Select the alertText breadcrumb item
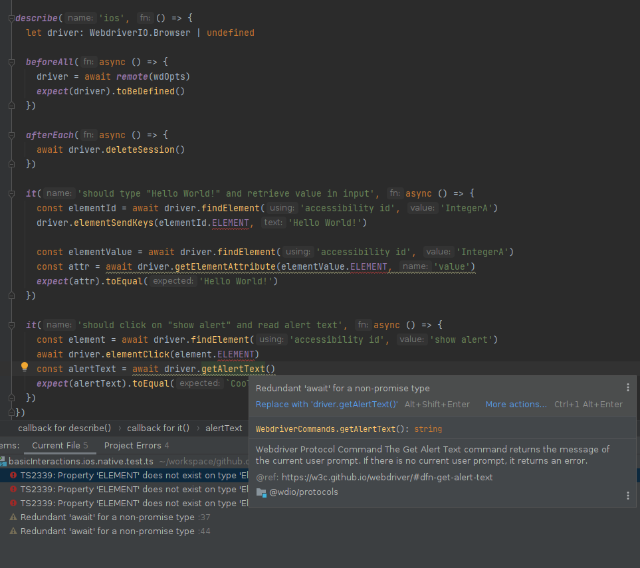The image size is (640, 568). tap(224, 428)
